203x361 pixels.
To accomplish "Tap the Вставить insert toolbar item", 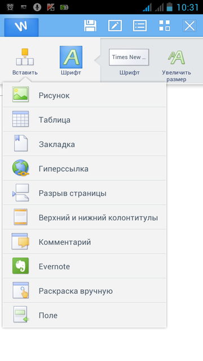I will click(x=25, y=61).
